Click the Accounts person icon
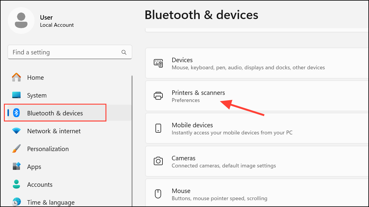 16,184
